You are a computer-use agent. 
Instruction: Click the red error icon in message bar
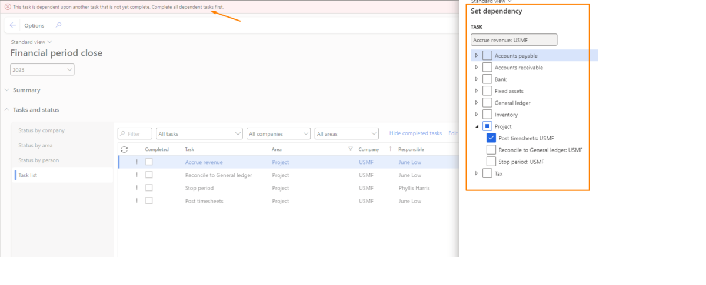pyautogui.click(x=8, y=6)
